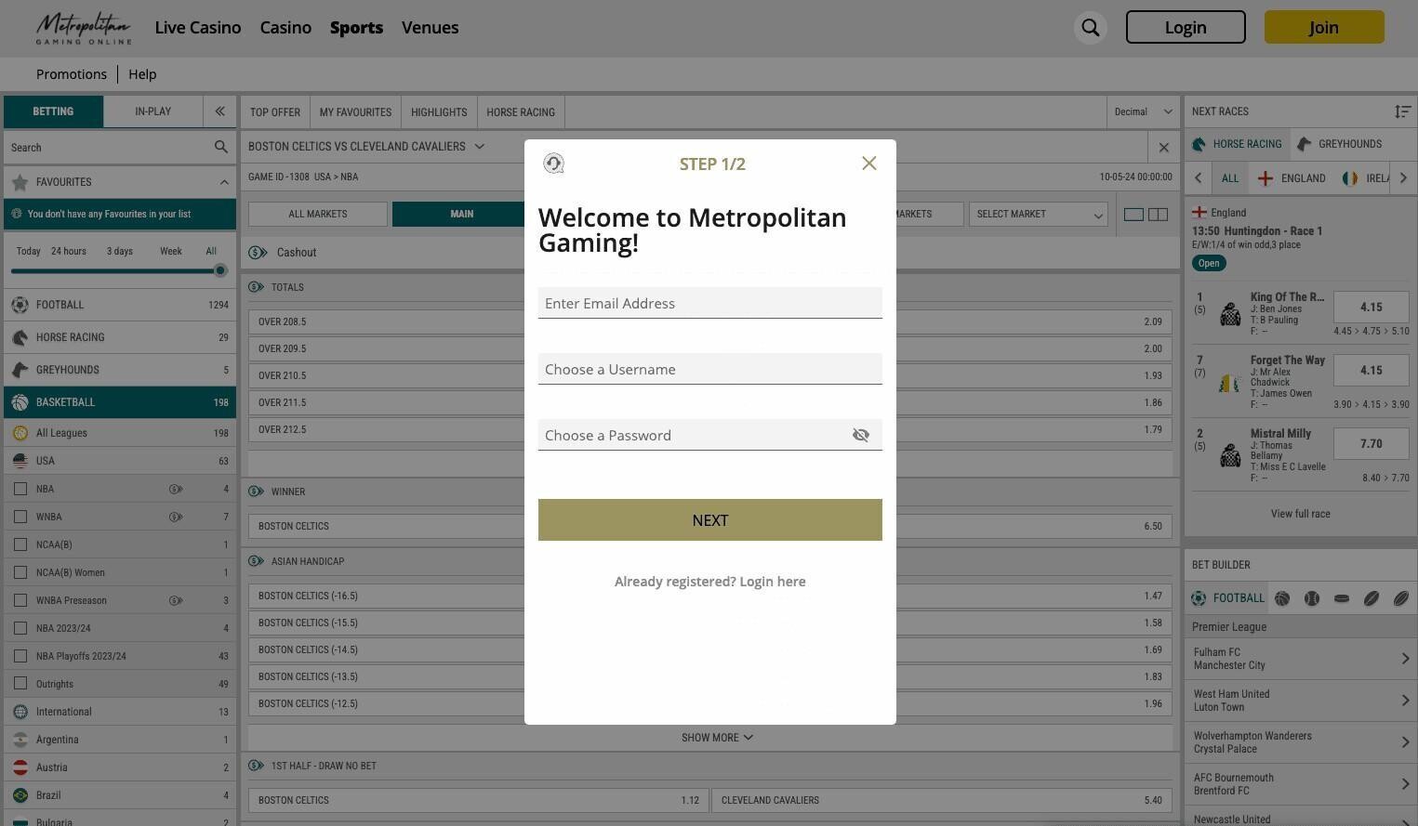The image size is (1418, 826).
Task: Click the time range slider handle
Action: pos(220,270)
